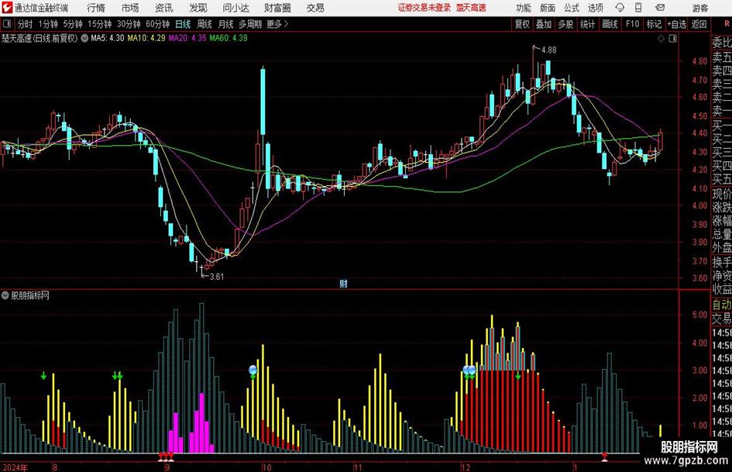Screen dimensions: 732x472
Task: Open the 公式 menu
Action: (x=571, y=8)
